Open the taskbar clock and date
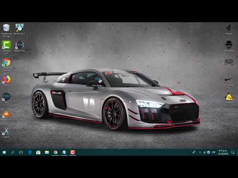 pyautogui.click(x=223, y=152)
